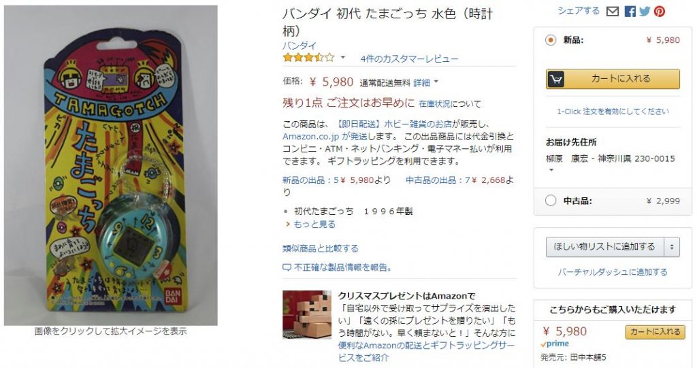Expand the delivery address selector arrow
Viewport: 697px width, 368px height.
(551, 170)
